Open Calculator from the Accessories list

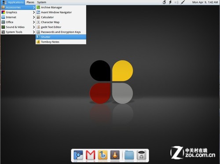(x=61, y=17)
